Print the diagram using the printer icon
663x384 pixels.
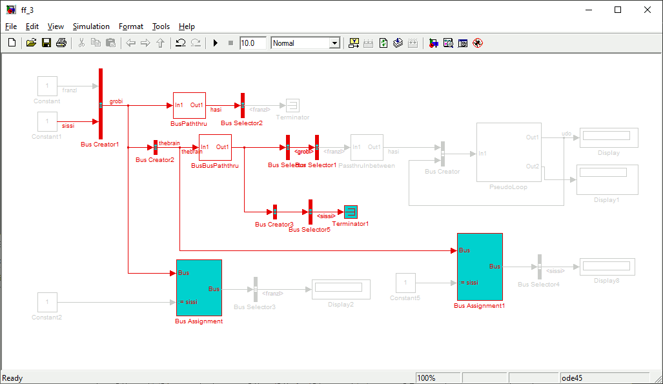click(x=61, y=43)
